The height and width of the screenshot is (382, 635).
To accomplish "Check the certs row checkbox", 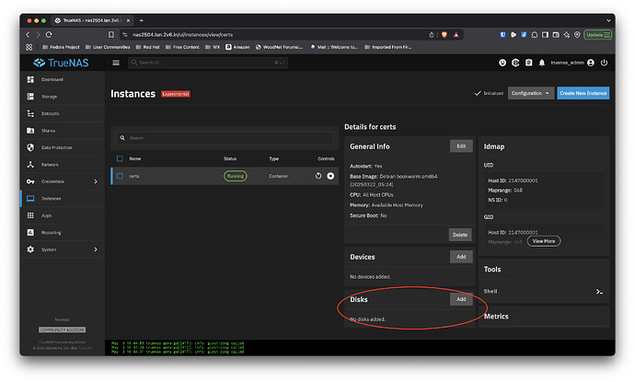I will point(120,176).
